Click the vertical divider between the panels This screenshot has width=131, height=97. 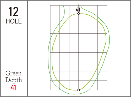tap(28, 48)
